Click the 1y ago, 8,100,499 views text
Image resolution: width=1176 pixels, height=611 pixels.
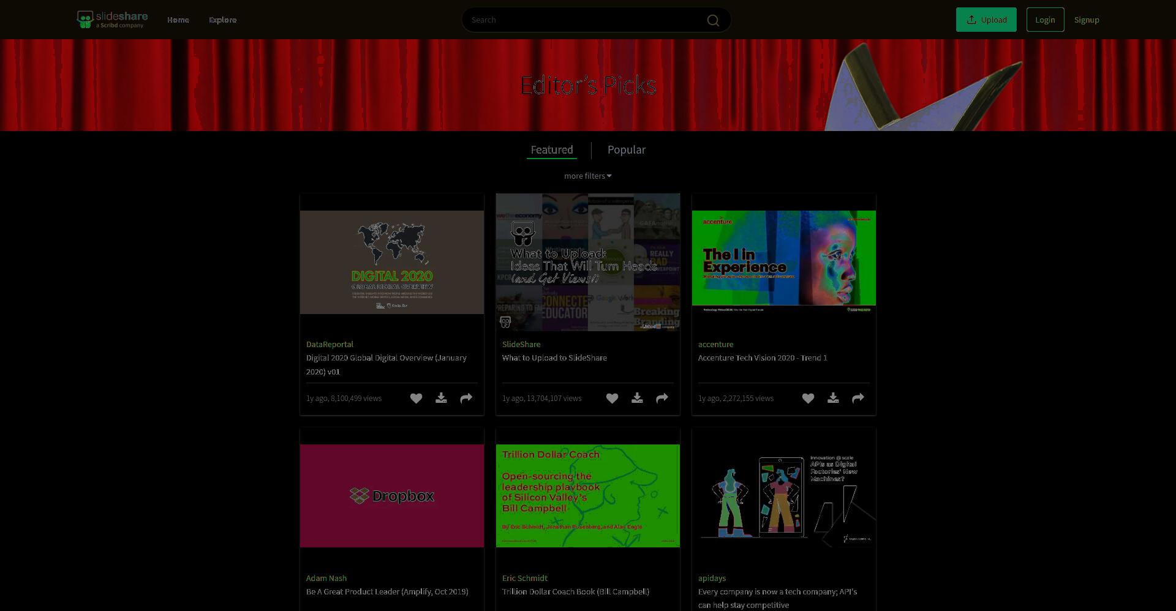coord(344,399)
